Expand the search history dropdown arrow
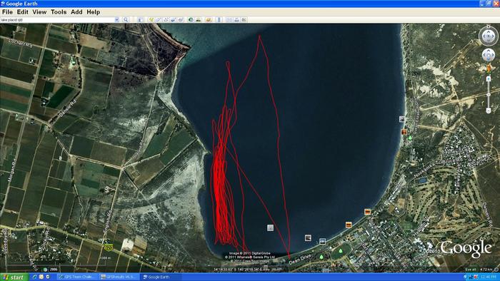500x281 pixels. pos(116,20)
